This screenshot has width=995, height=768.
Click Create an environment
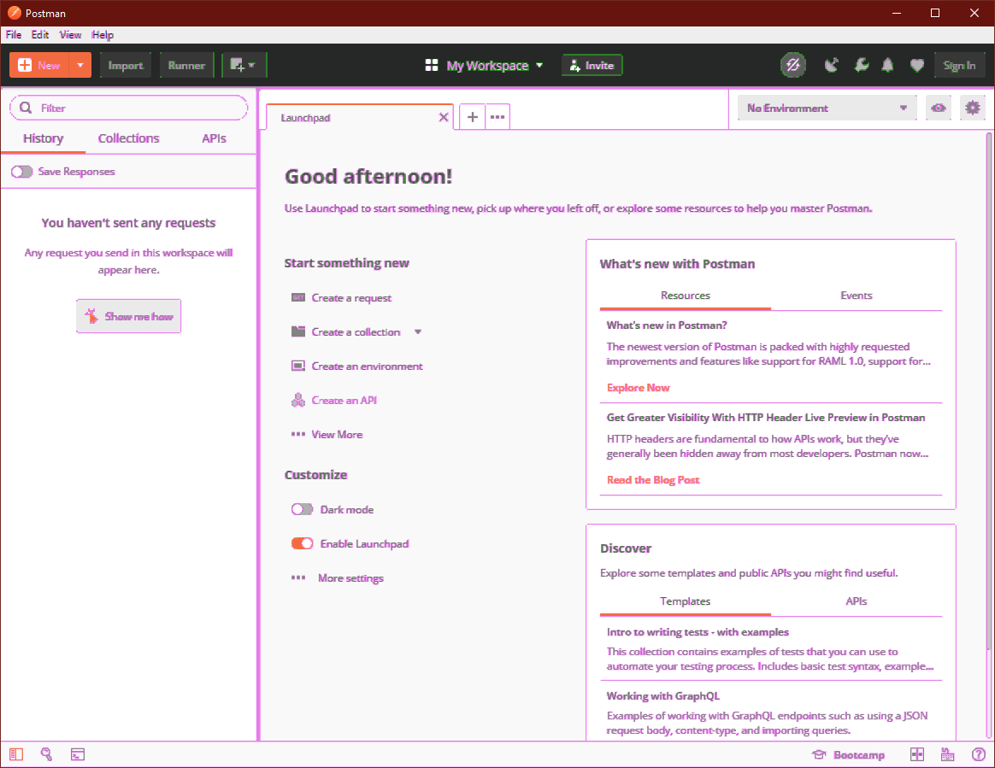click(x=367, y=366)
